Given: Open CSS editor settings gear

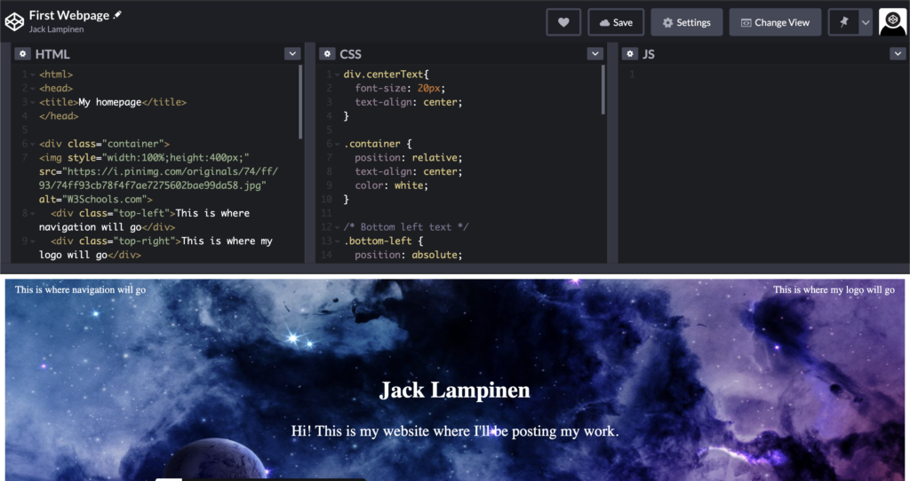Looking at the screenshot, I should tap(327, 54).
